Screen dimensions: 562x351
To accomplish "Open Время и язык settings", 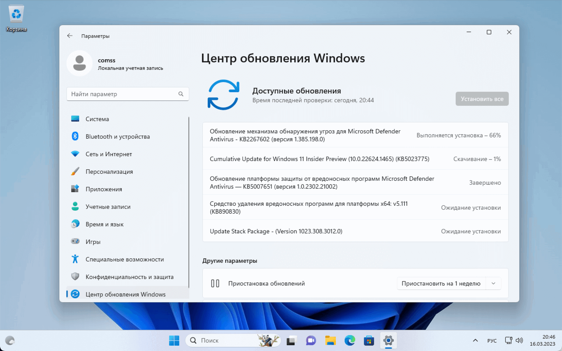I will [x=127, y=224].
